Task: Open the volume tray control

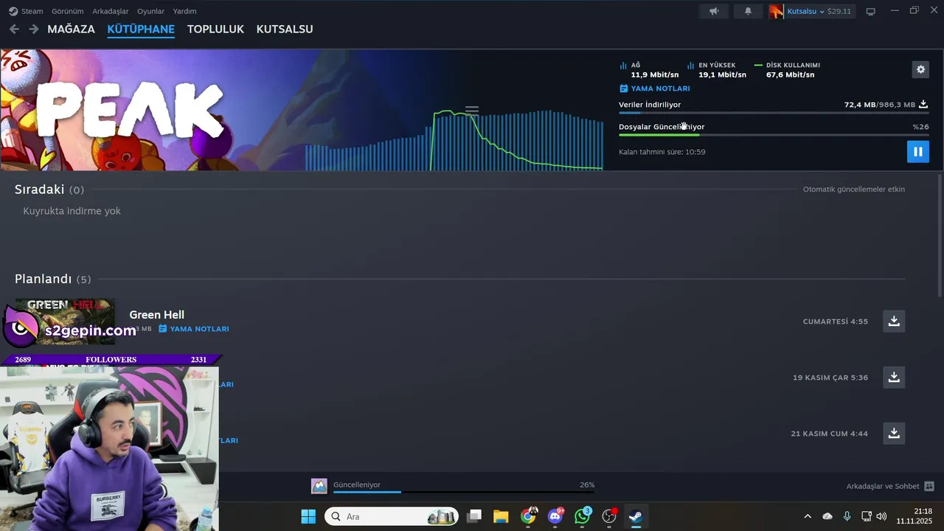Action: tap(881, 516)
